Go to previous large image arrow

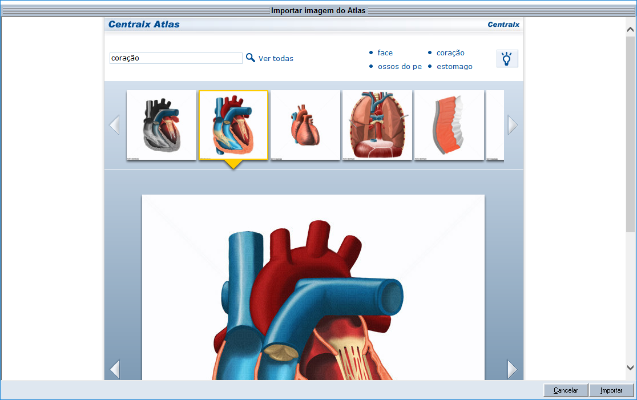115,369
